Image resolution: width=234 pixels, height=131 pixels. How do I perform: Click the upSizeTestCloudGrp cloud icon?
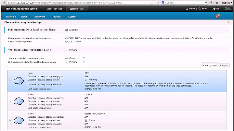tap(19, 120)
